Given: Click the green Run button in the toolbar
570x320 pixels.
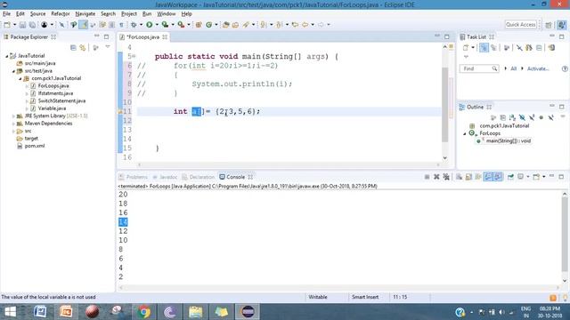Looking at the screenshot, I should pos(150,25).
